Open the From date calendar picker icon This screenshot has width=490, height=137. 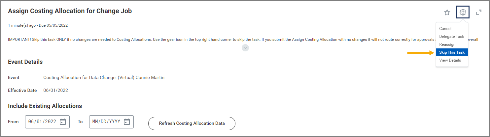(x=63, y=122)
